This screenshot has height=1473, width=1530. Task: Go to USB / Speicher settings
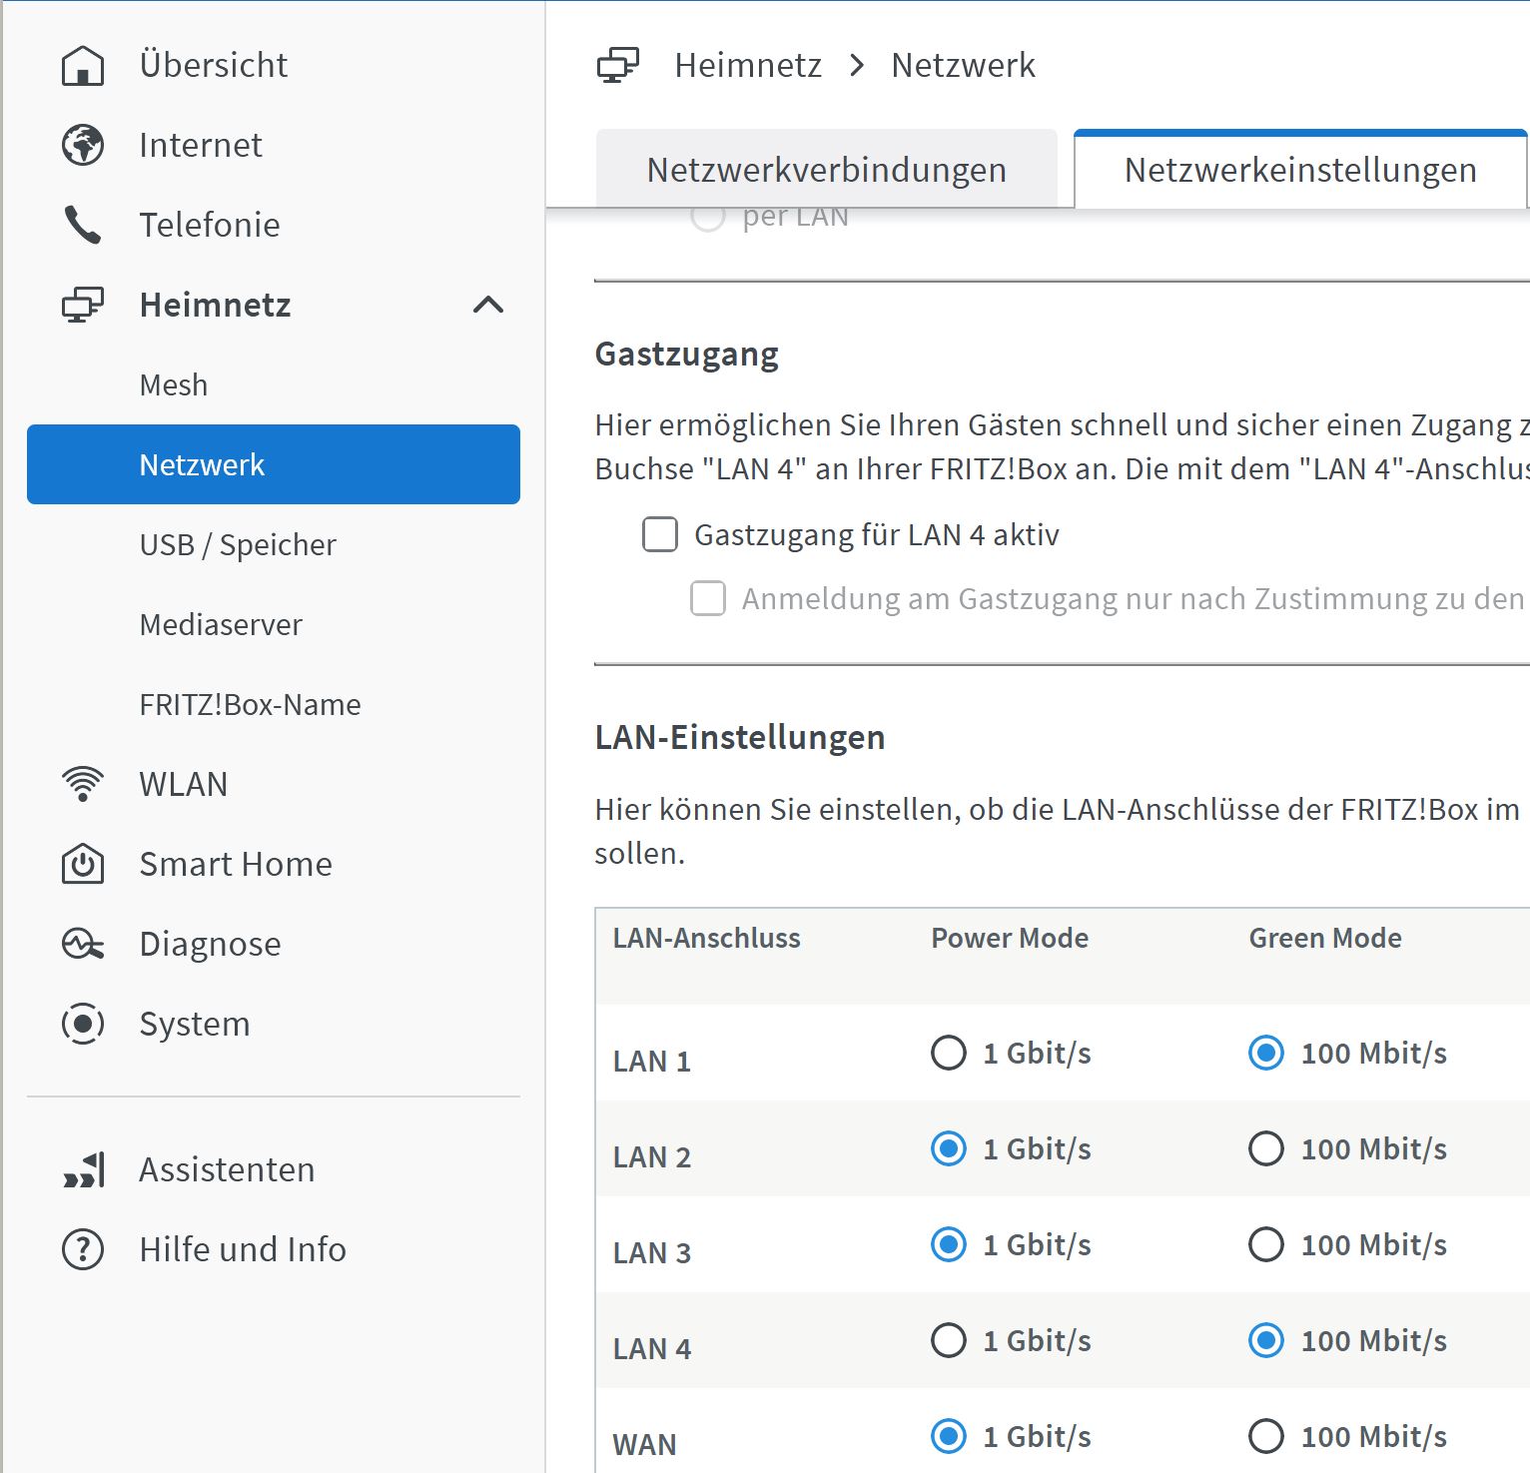[238, 545]
